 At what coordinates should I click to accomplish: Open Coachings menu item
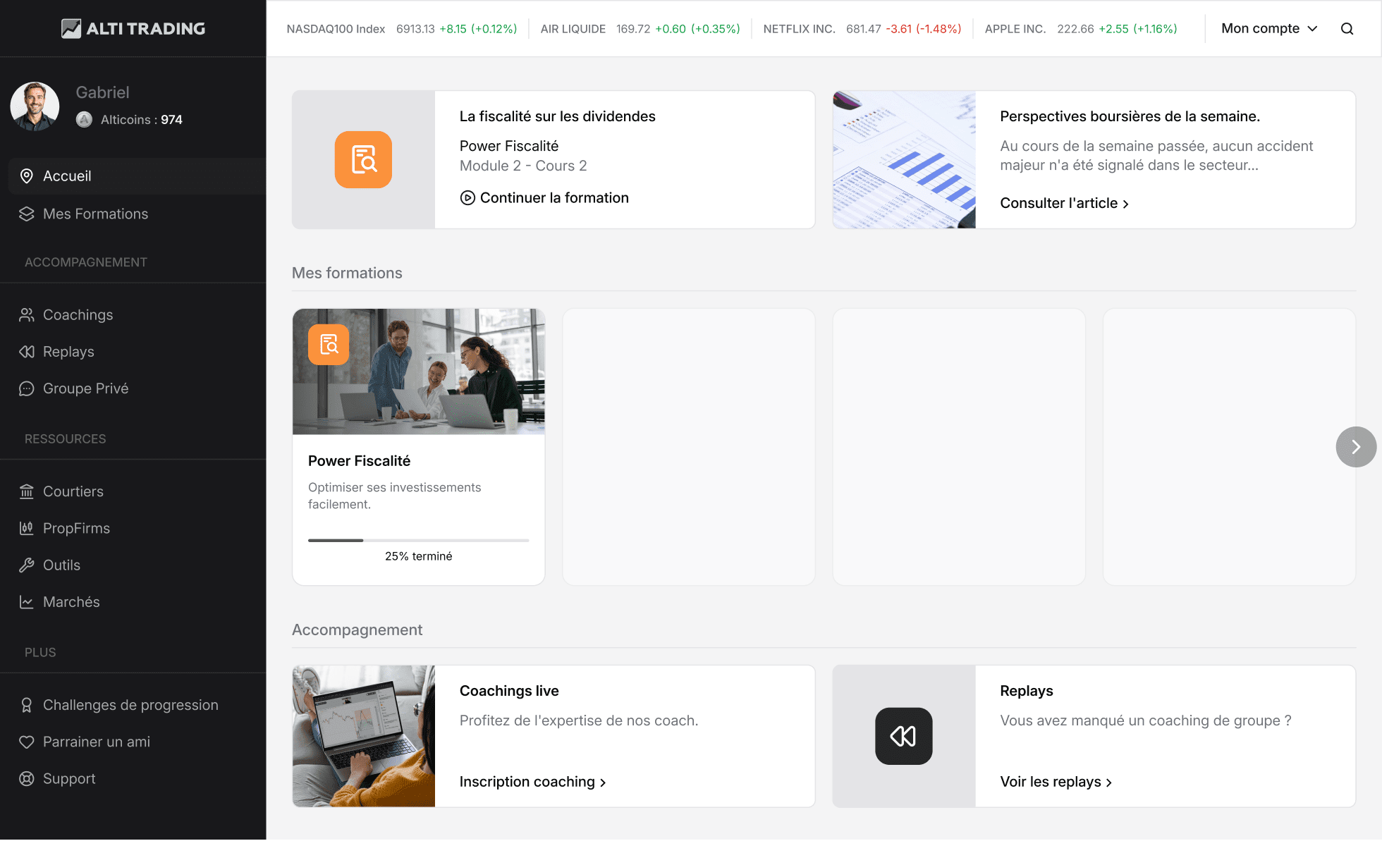(137, 315)
